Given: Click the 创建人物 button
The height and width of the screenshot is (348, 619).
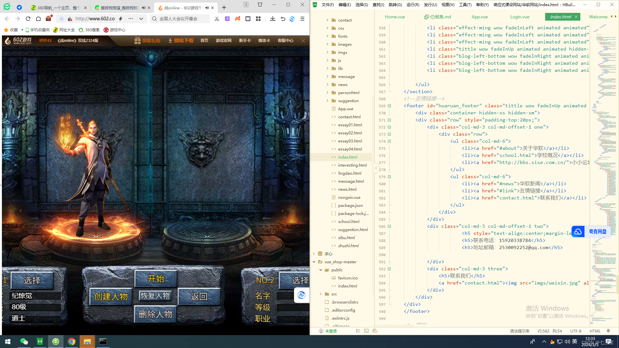Looking at the screenshot, I should pos(111,296).
